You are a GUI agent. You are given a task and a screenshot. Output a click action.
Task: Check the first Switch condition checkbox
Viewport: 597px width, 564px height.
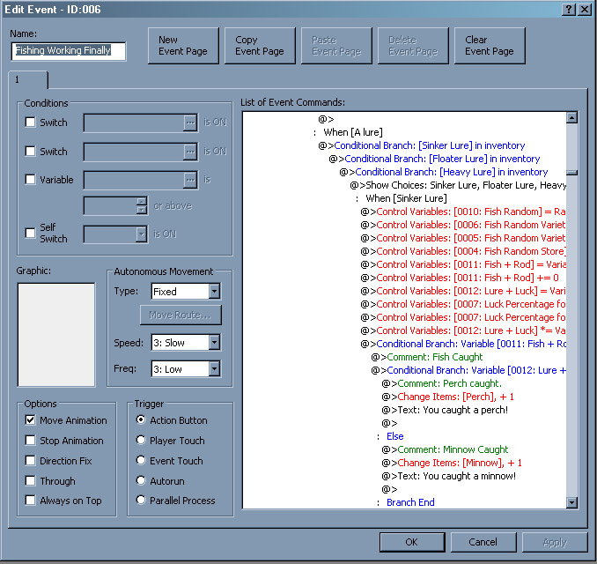(x=31, y=122)
